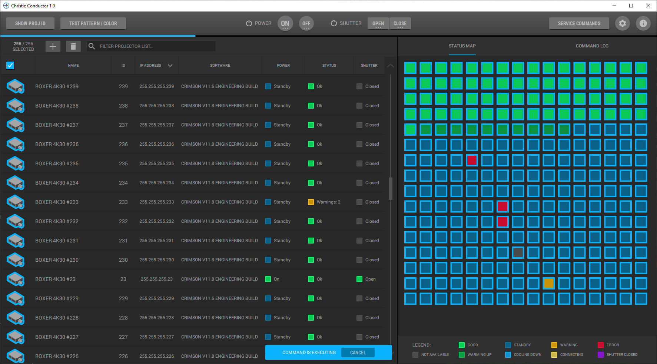Power OFF the selected projectors

[x=306, y=23]
